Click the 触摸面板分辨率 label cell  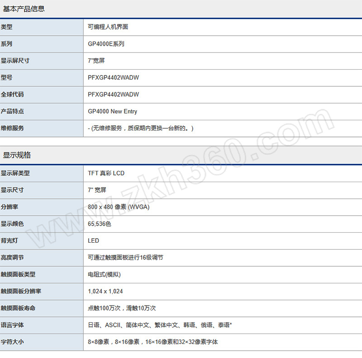42,292
